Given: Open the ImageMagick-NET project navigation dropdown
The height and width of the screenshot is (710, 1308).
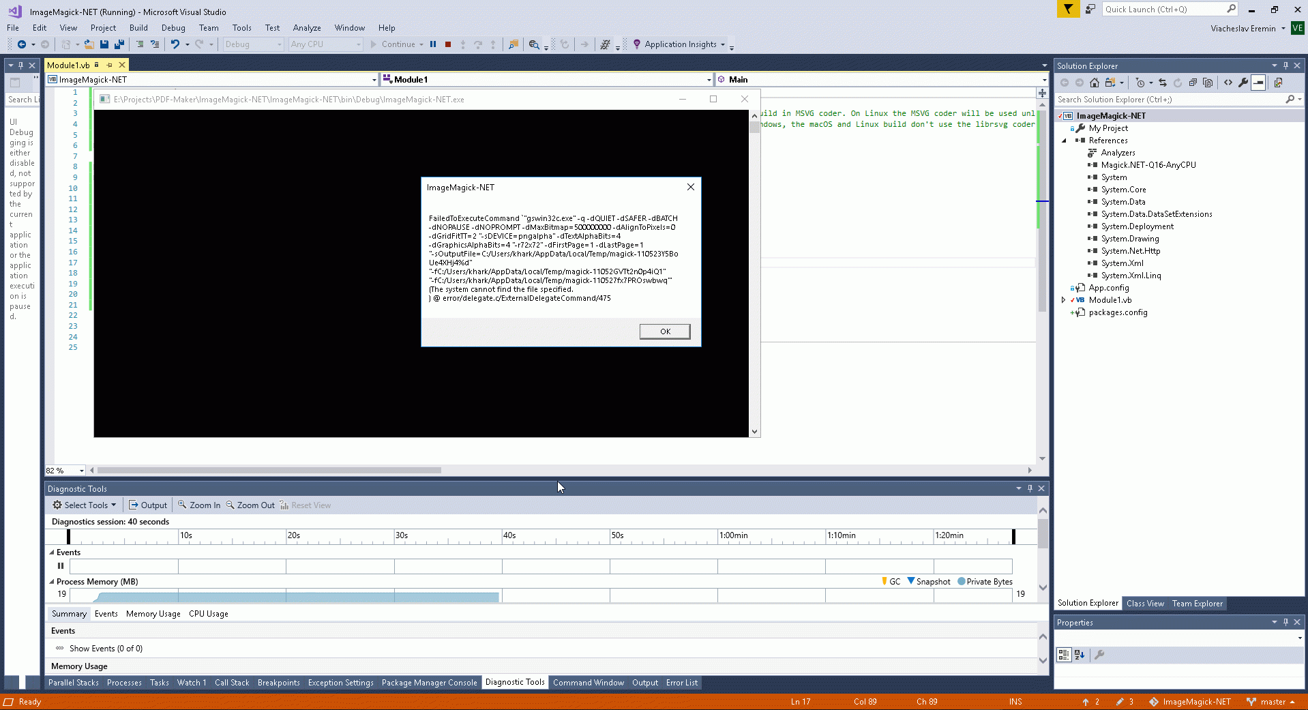Looking at the screenshot, I should (x=212, y=80).
